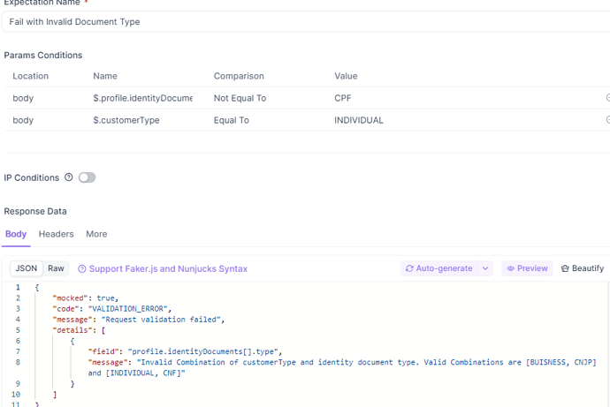The height and width of the screenshot is (407, 610).
Task: Click the IP Conditions help icon
Action: (x=69, y=177)
